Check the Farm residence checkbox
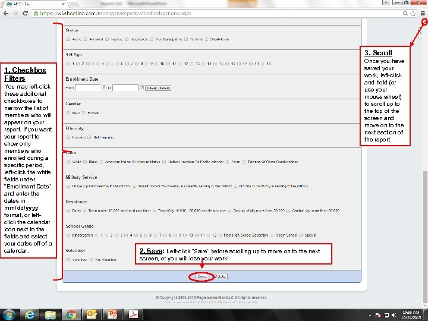 coord(68,210)
